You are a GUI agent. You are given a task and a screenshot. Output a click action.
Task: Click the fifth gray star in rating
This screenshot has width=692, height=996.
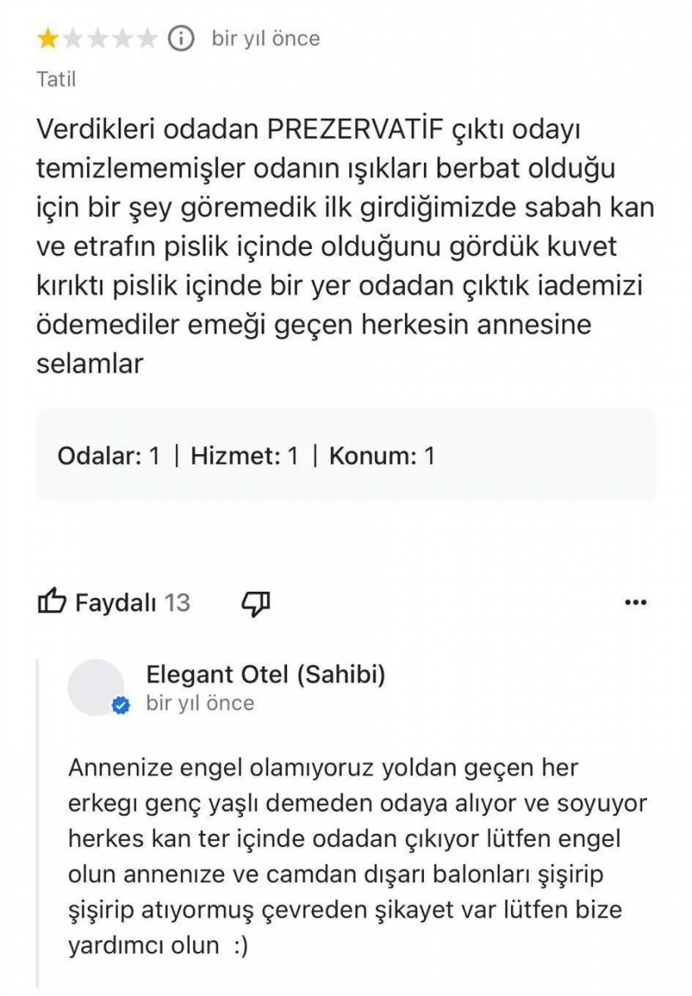tap(147, 38)
